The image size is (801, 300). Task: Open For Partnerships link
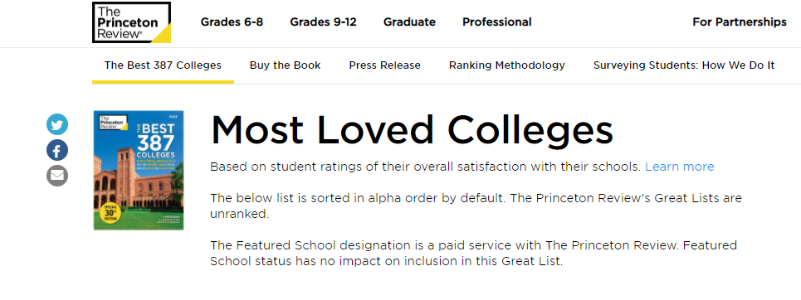(740, 22)
